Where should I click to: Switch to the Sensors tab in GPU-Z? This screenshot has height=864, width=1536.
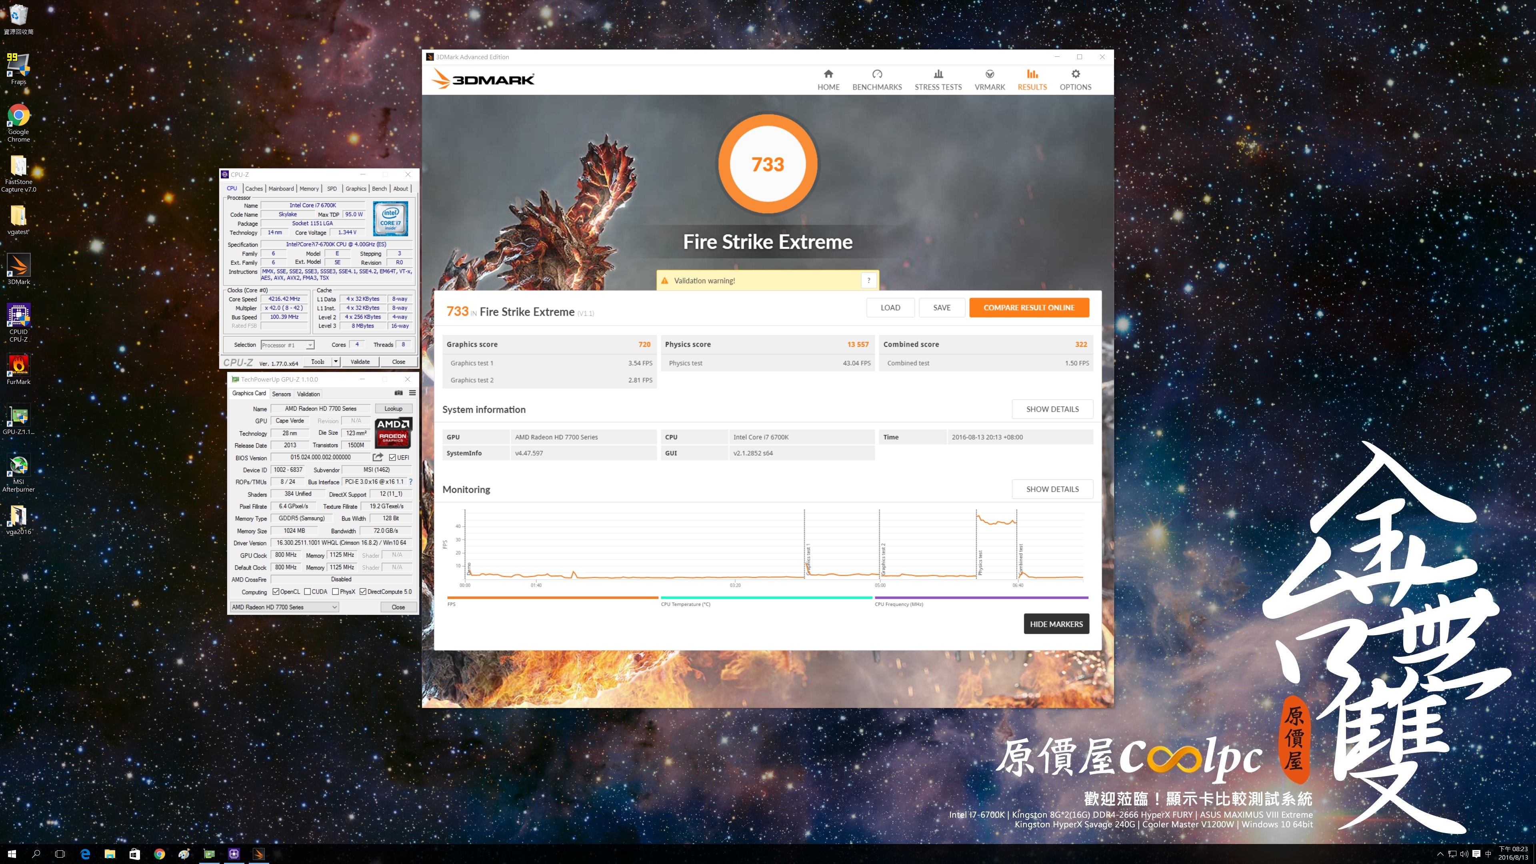click(x=282, y=394)
